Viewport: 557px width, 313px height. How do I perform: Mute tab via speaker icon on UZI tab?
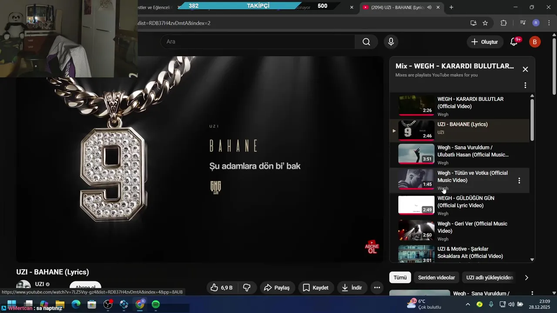coord(429,7)
